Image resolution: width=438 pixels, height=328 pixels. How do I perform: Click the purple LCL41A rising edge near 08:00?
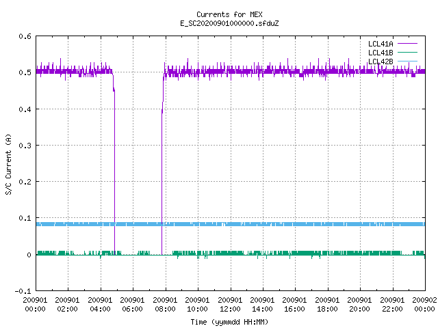(x=162, y=167)
